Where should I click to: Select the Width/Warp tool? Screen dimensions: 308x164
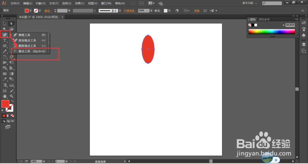[x=5, y=62]
